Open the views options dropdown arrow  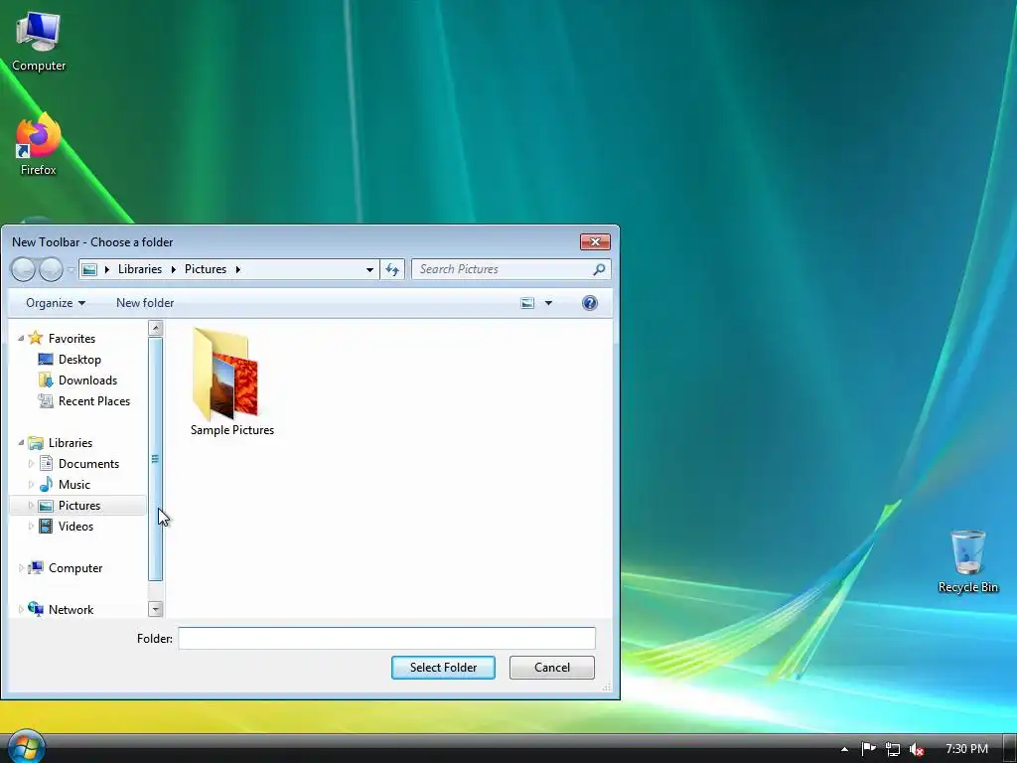548,303
